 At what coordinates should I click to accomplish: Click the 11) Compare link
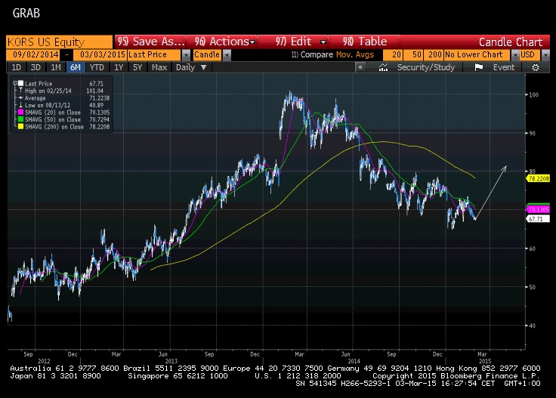tap(312, 54)
